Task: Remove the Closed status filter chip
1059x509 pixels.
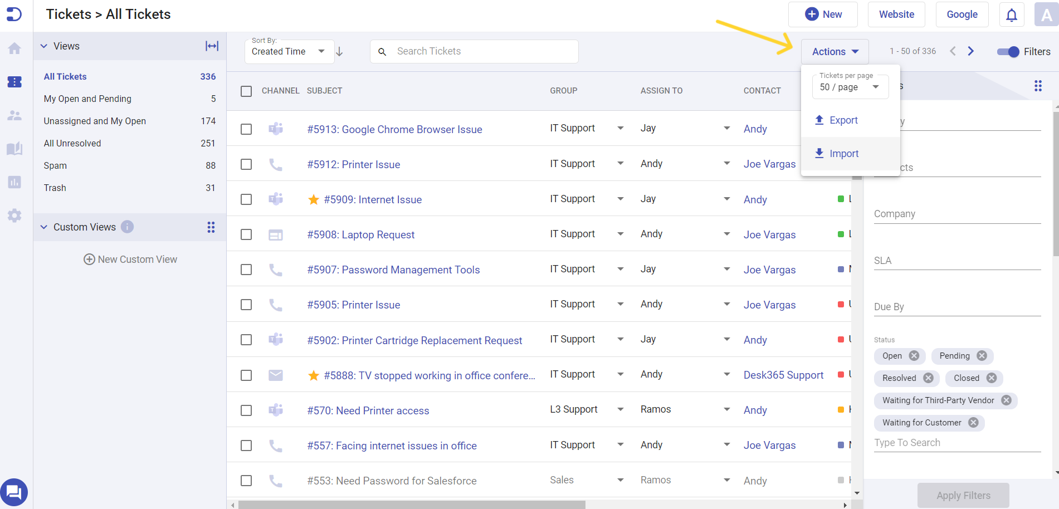Action: coord(992,378)
